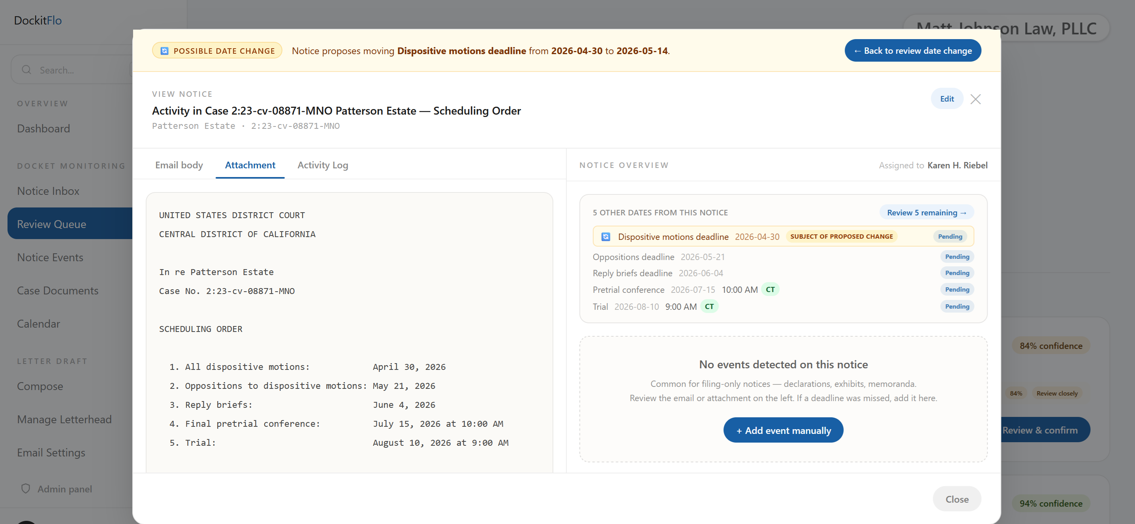This screenshot has width=1135, height=524.
Task: Click Review 5 remaining link
Action: click(926, 213)
